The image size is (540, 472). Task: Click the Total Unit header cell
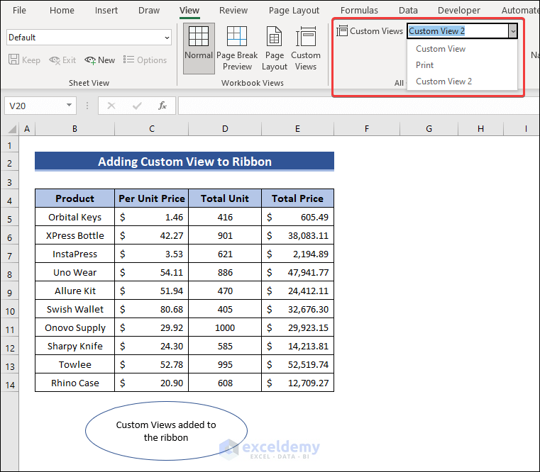[x=225, y=198]
